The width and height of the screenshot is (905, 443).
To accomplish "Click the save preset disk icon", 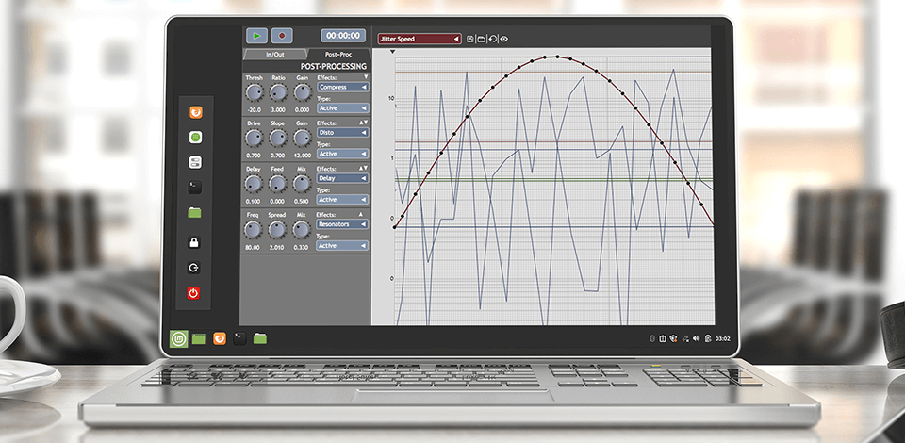I will pyautogui.click(x=470, y=40).
